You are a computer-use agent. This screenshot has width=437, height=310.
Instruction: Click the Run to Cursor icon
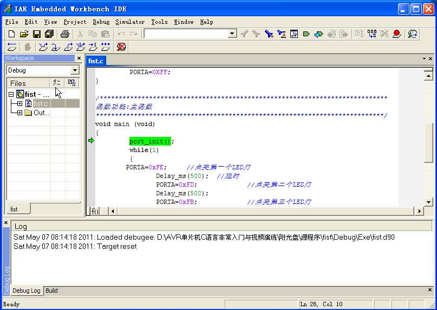[93, 47]
